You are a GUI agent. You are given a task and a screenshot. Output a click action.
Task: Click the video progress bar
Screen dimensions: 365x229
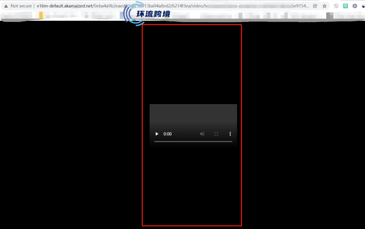pyautogui.click(x=193, y=142)
